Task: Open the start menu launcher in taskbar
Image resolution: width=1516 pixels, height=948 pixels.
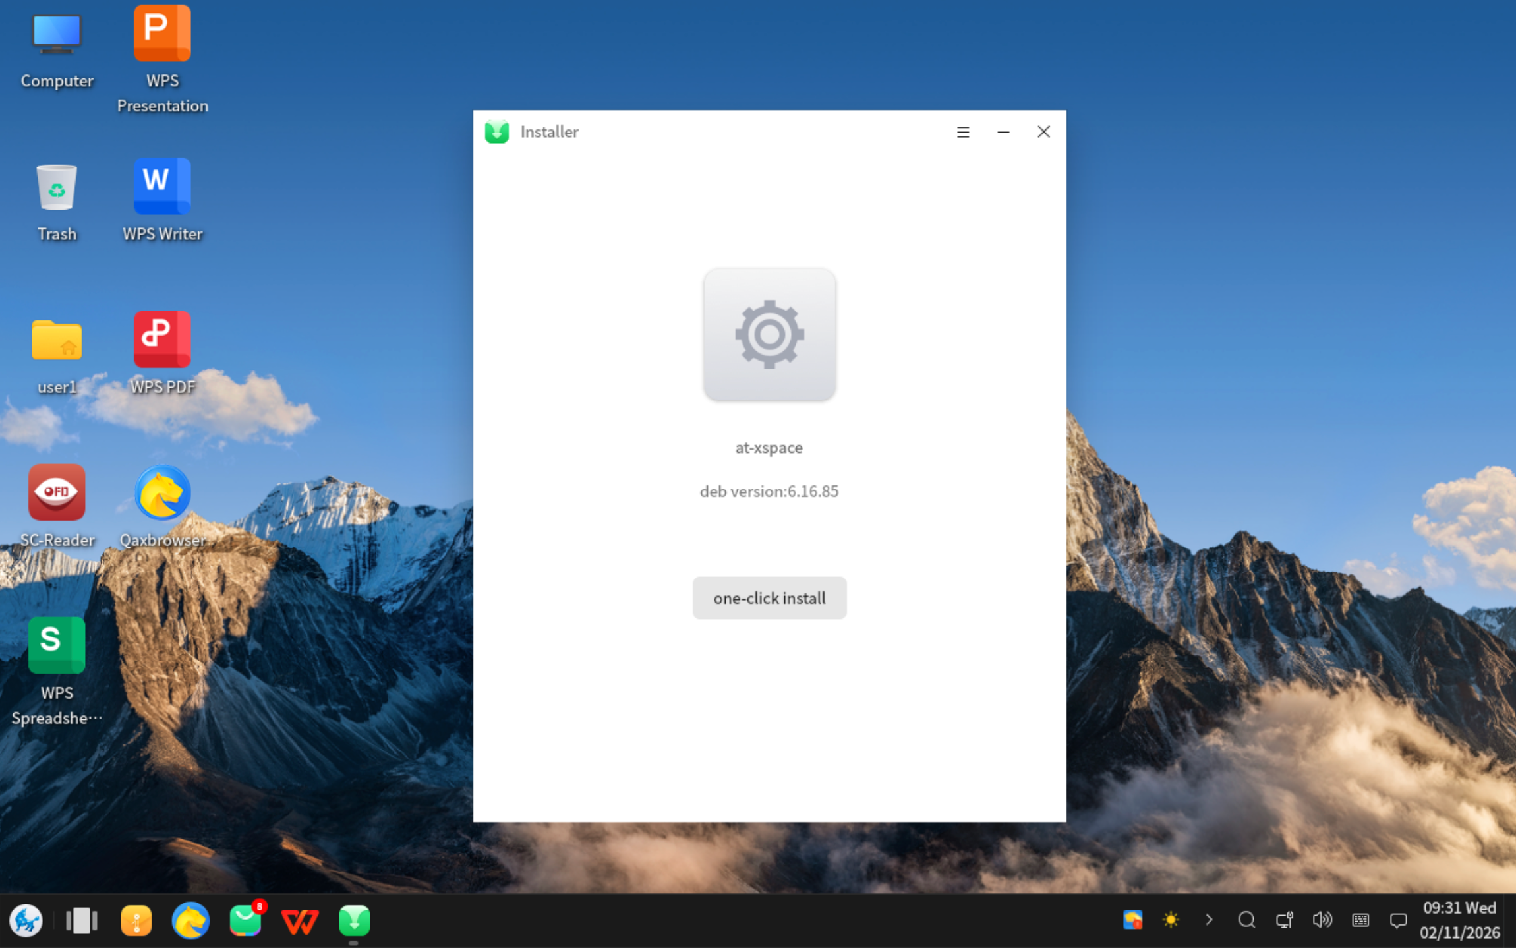Action: point(26,920)
